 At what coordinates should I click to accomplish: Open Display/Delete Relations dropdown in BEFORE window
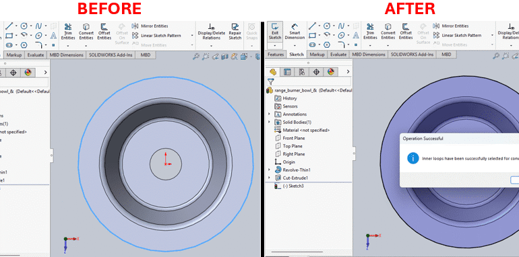coord(212,46)
